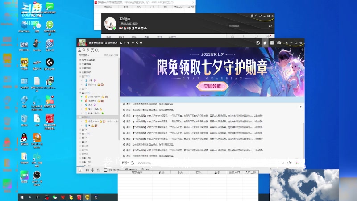This screenshot has width=357, height=201.
Task: Click the power exit-channel icon
Action: (301, 43)
